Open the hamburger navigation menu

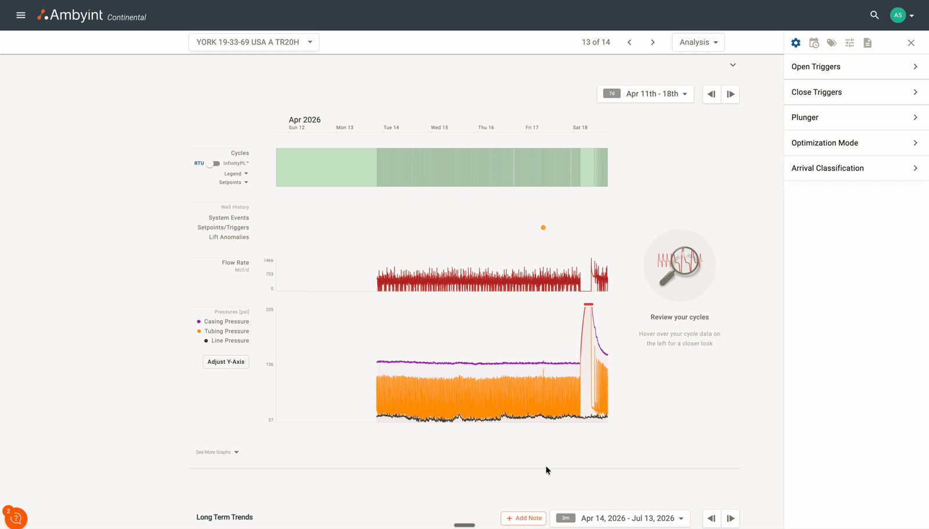(x=21, y=15)
